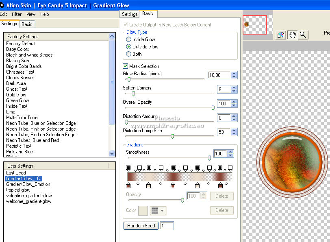Click the last opacity stop above gradient bar
330x242 pixels.
230,168
